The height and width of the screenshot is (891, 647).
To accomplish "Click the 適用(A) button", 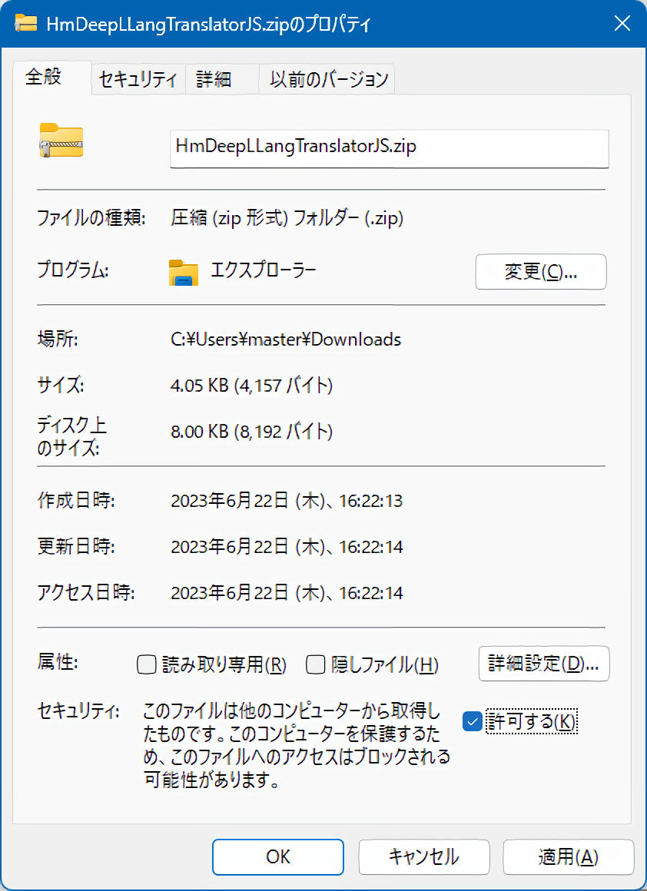I will 568,856.
